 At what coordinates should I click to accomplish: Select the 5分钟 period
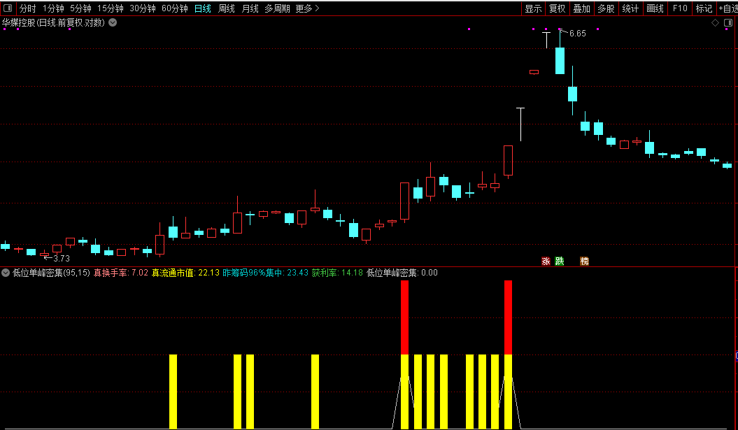[80, 8]
